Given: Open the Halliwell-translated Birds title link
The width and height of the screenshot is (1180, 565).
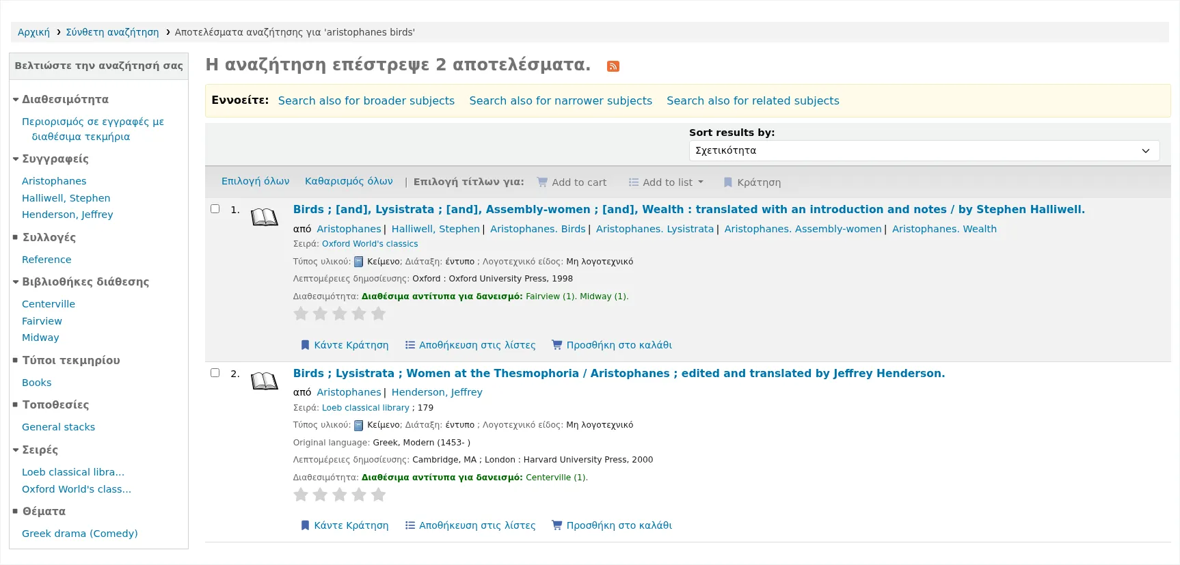Looking at the screenshot, I should (x=688, y=209).
